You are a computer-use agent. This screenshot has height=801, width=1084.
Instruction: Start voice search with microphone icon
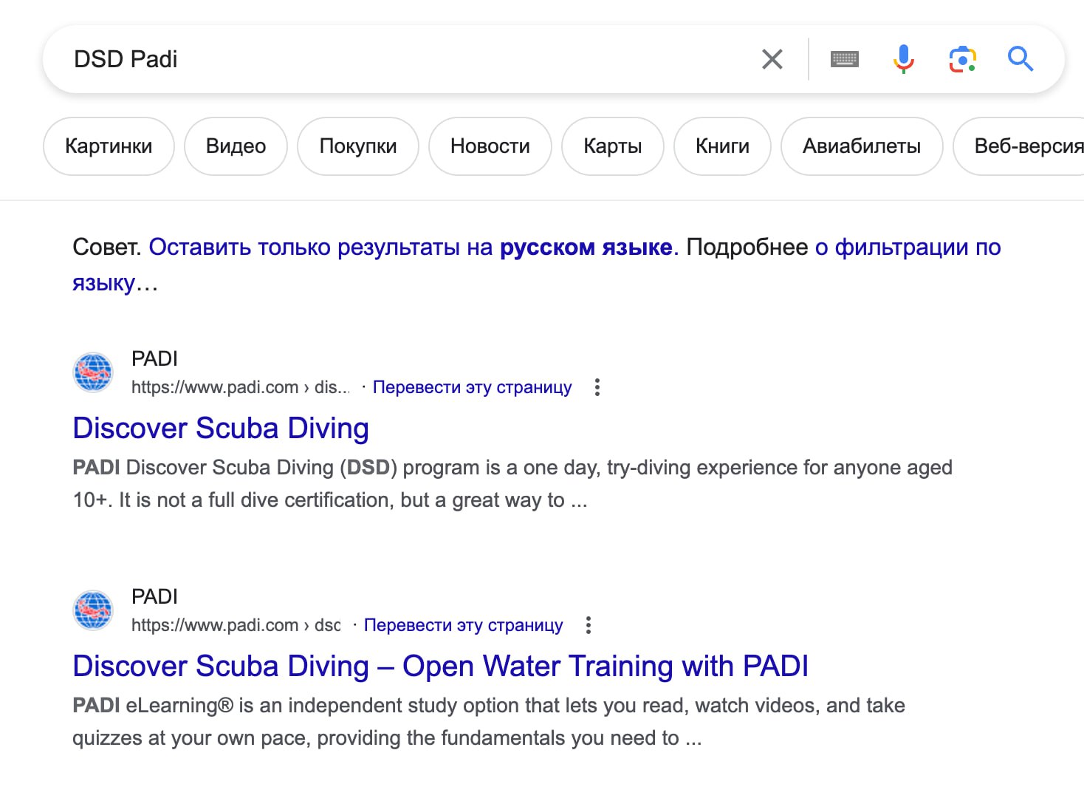903,59
